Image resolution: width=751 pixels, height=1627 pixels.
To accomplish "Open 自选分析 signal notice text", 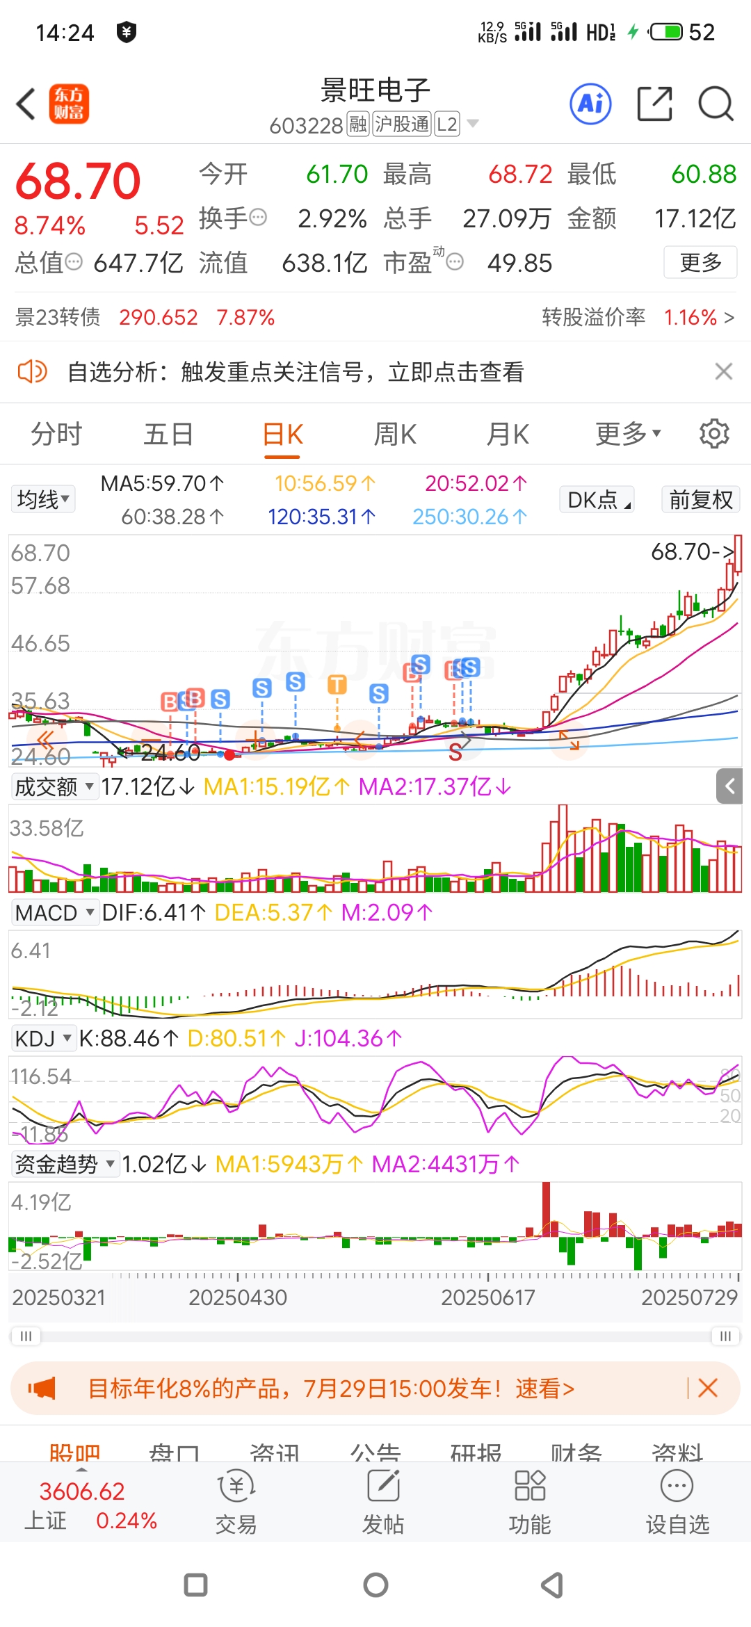I will [296, 372].
